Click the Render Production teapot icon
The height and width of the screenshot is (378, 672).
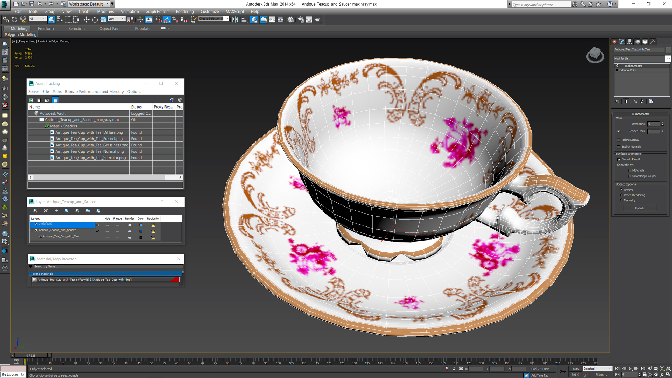click(x=317, y=20)
